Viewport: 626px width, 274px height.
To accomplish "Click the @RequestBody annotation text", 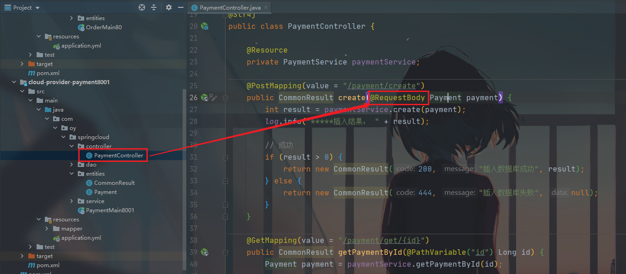I will coord(397,97).
